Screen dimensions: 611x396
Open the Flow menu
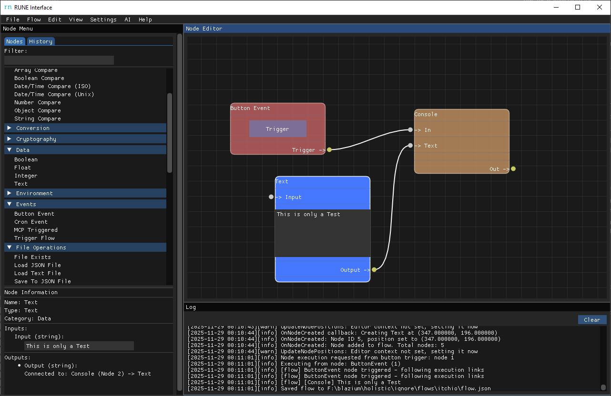click(x=34, y=20)
